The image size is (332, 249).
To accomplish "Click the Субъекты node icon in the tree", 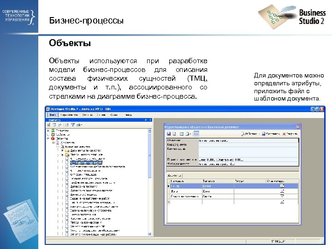I will tap(53, 135).
